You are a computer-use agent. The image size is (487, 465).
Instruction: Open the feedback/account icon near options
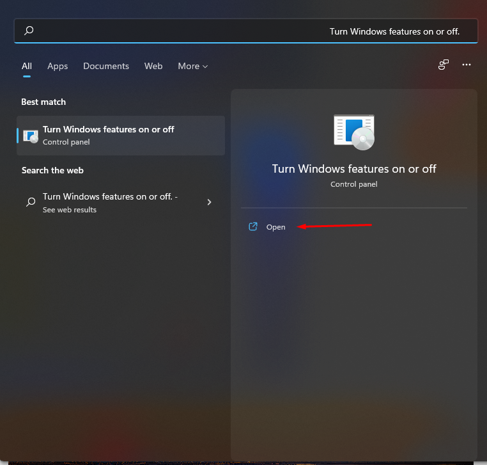point(443,65)
